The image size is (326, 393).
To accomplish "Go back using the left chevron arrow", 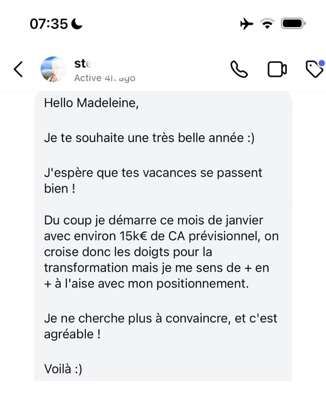I will 18,69.
